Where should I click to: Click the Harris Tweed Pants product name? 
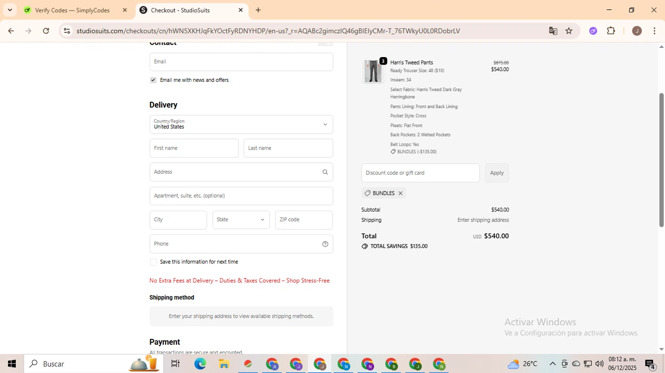coord(411,62)
